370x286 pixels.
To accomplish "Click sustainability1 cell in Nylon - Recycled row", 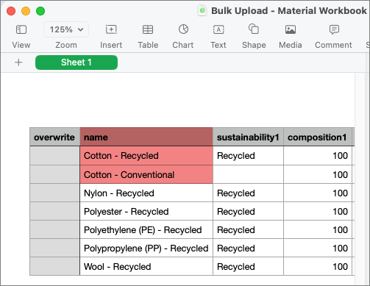I will click(x=248, y=193).
